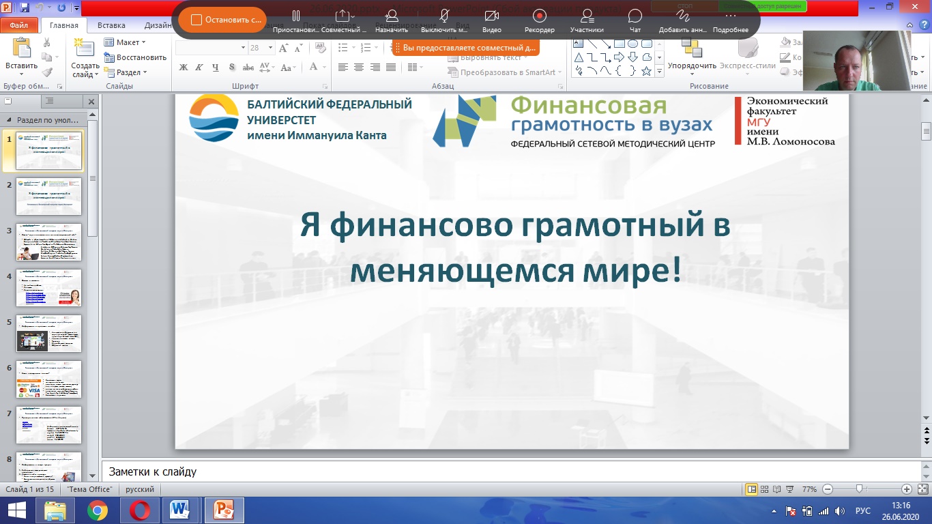The width and height of the screenshot is (932, 524).
Task: Toggle align text right
Action: (375, 67)
